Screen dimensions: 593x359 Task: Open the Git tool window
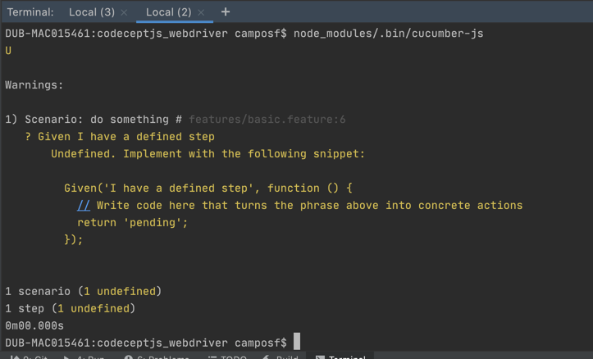(33, 357)
